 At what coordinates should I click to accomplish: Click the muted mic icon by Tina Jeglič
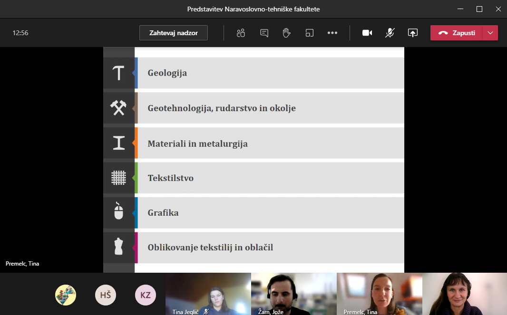[205, 312]
